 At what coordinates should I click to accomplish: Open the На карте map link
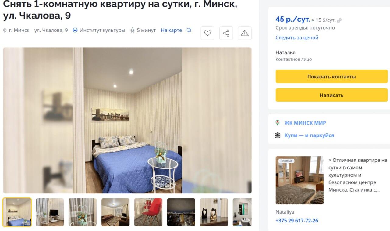171,30
